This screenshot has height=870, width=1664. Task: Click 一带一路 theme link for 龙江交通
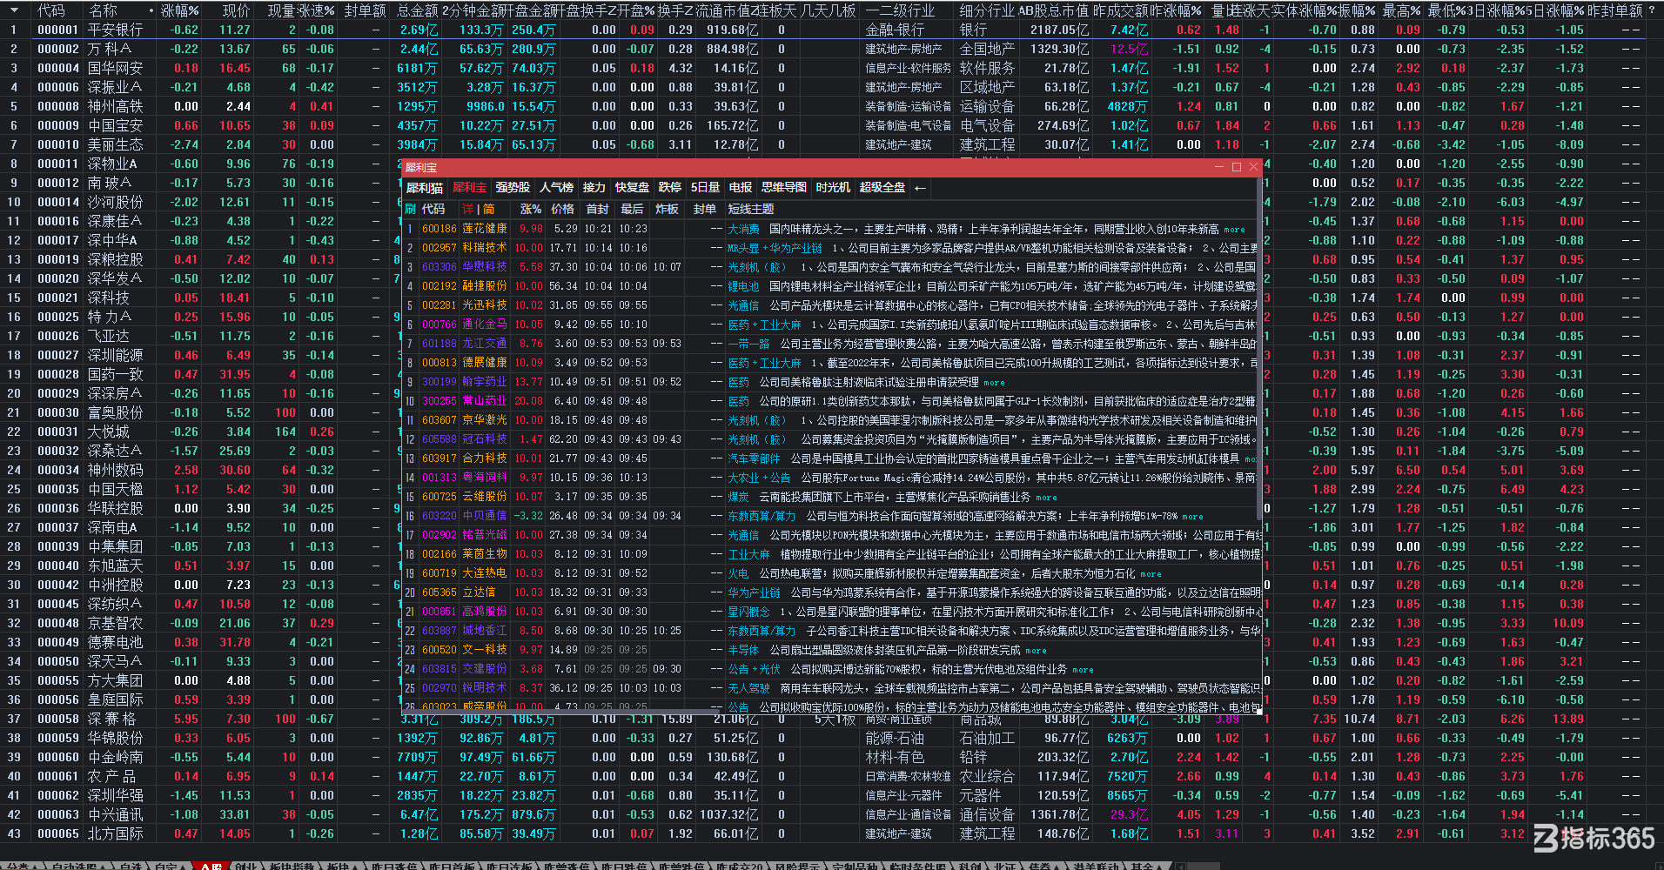coord(748,344)
